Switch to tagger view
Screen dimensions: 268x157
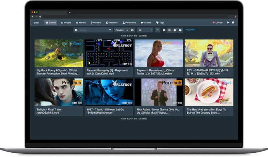click(x=180, y=30)
